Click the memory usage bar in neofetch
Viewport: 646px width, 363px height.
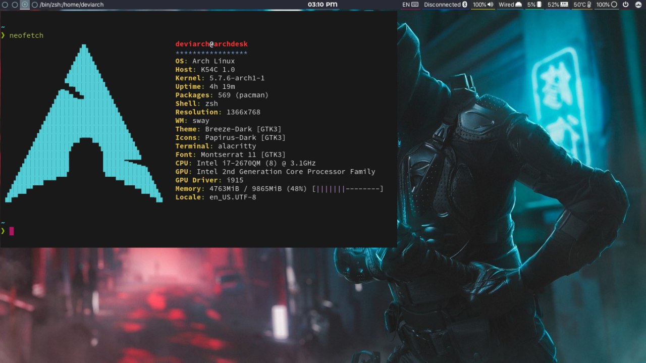(348, 189)
